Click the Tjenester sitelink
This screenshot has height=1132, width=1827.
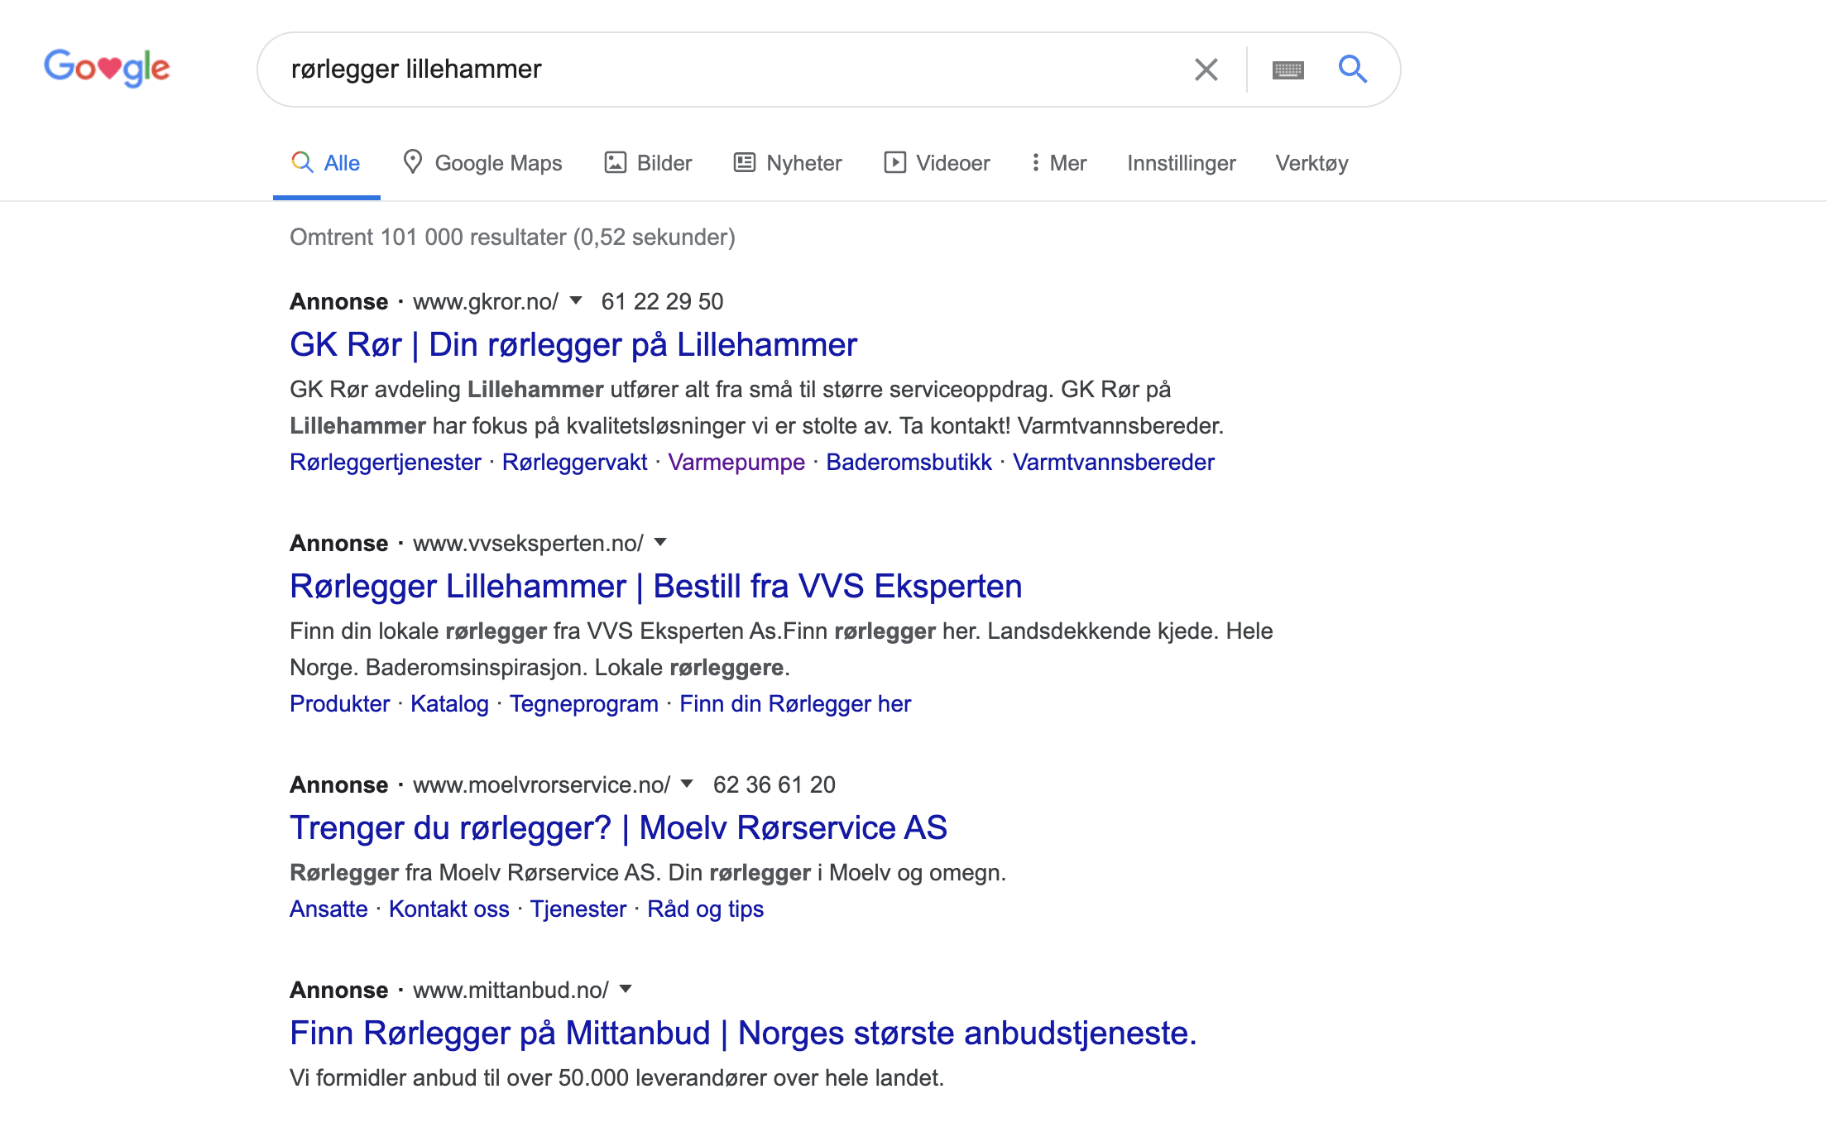click(x=578, y=909)
